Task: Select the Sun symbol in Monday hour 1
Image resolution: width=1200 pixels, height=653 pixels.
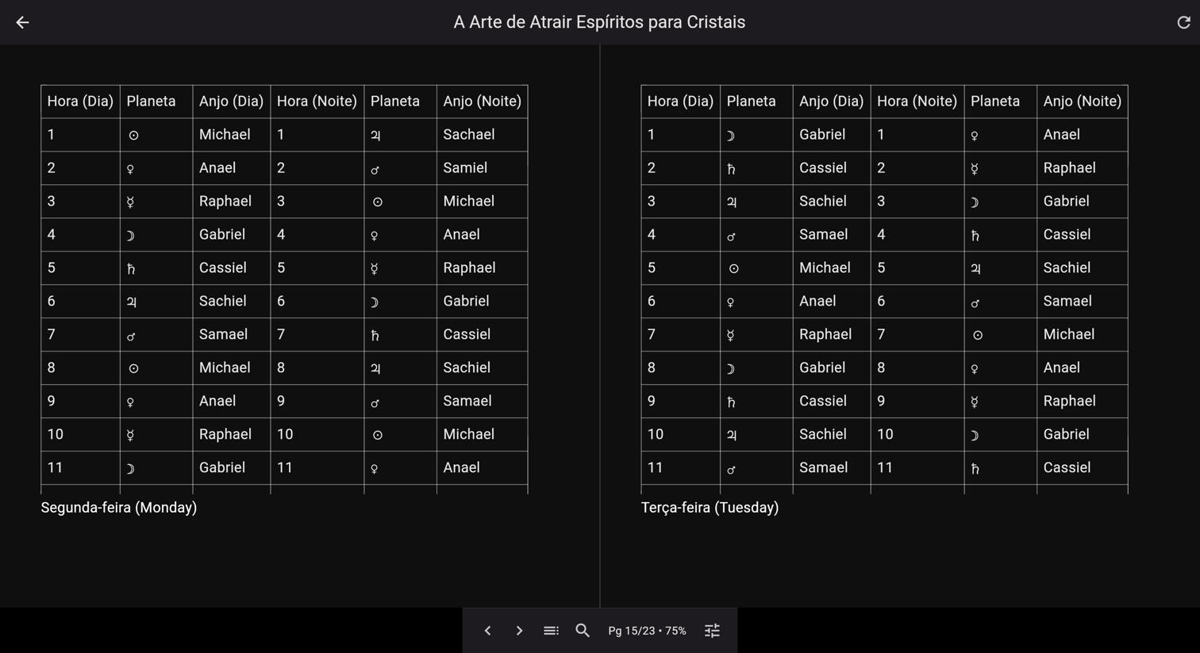Action: 132,134
